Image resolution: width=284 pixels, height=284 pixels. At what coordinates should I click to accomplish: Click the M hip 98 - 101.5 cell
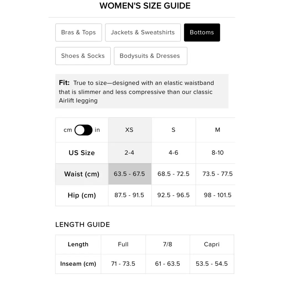tap(215, 195)
